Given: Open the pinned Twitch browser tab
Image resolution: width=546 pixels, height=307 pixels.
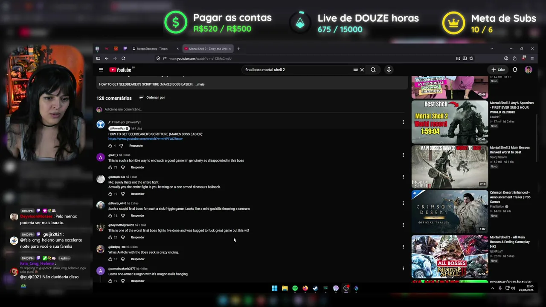Looking at the screenshot, I should 125,49.
